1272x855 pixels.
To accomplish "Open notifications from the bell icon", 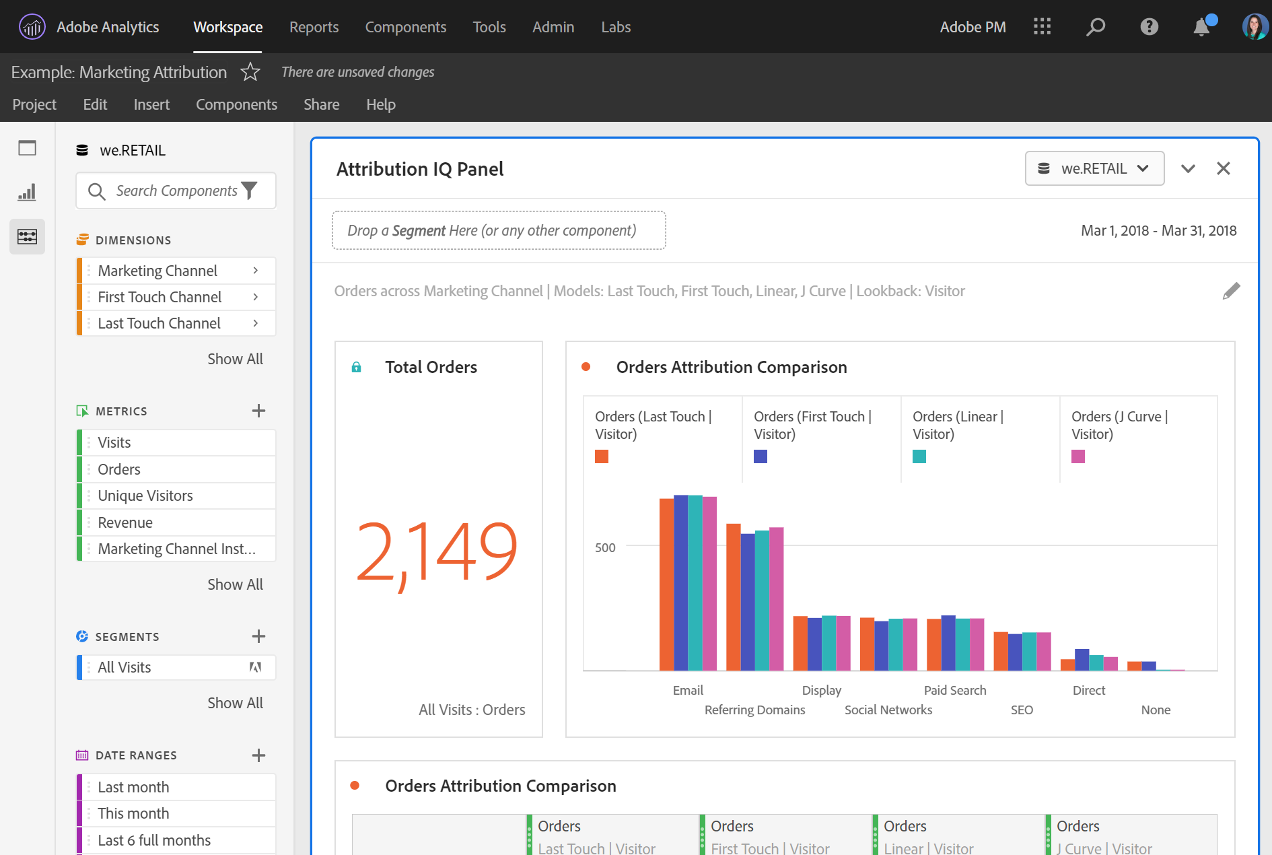I will [1201, 27].
